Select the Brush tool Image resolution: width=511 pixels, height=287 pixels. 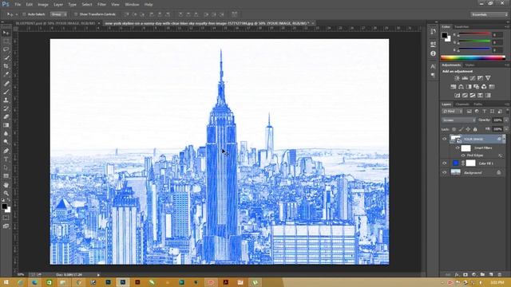(6, 92)
